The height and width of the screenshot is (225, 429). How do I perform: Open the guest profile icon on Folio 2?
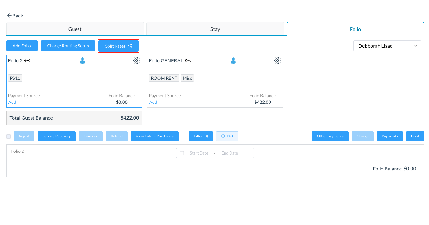coord(82,60)
